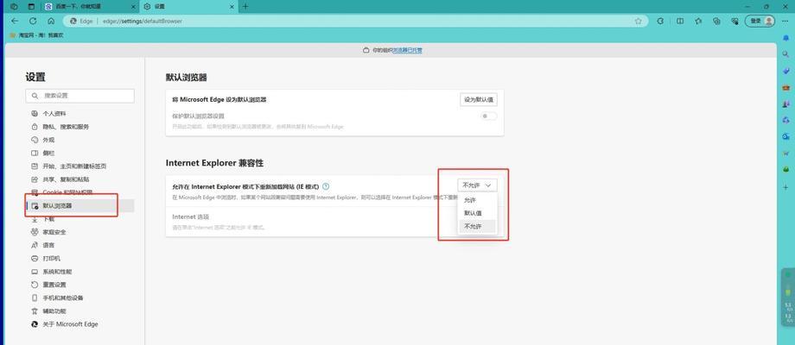
Task: Open 隐私、搜索和服务 settings section
Action: coord(80,127)
